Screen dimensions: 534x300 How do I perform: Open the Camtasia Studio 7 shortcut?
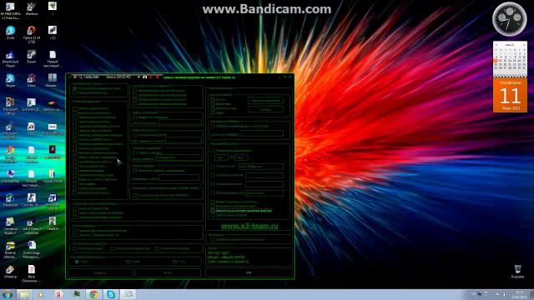coord(10,226)
